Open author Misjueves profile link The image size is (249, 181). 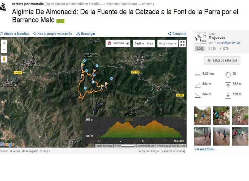click(217, 38)
